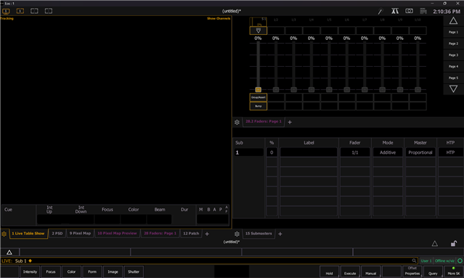Select the second single-frame layout icon
Viewport: 464px width, 278px height.
[x=20, y=11]
